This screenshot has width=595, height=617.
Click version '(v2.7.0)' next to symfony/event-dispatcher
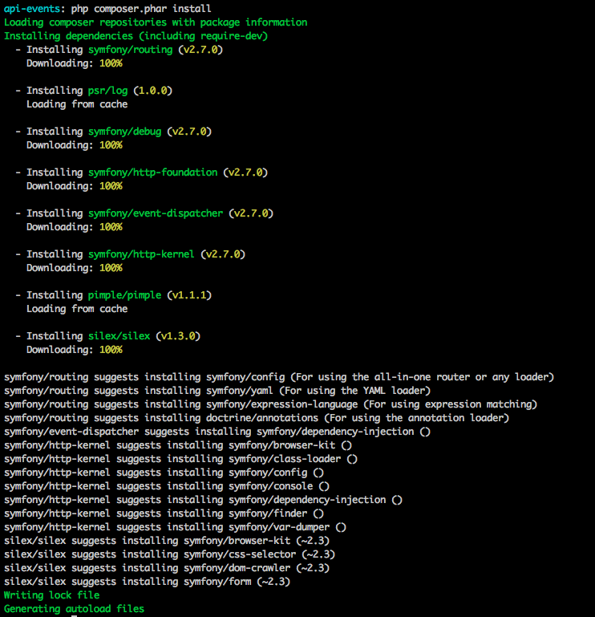(251, 213)
